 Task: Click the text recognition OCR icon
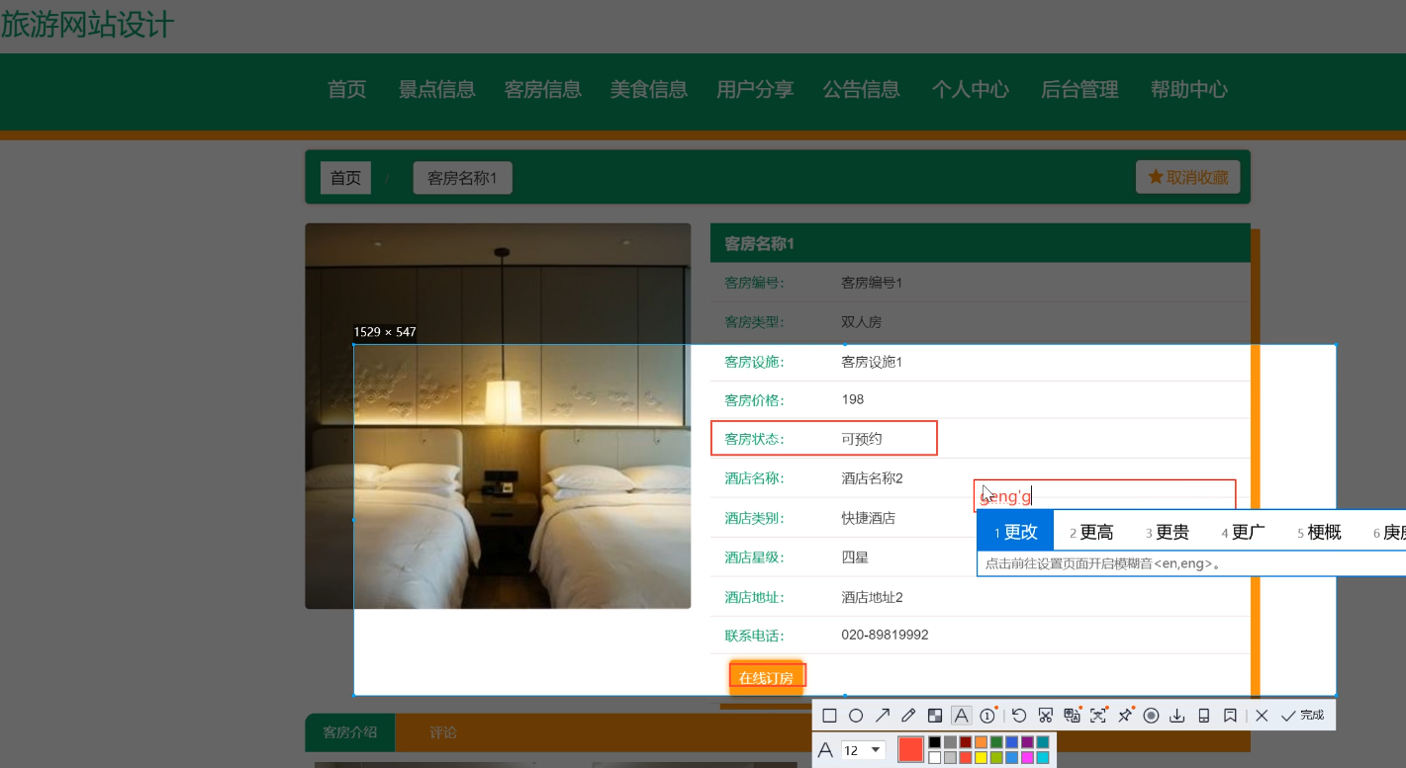1098,716
